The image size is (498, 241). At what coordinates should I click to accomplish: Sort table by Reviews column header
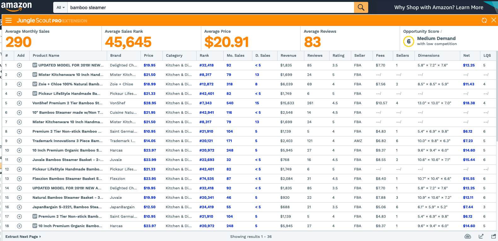tap(315, 55)
